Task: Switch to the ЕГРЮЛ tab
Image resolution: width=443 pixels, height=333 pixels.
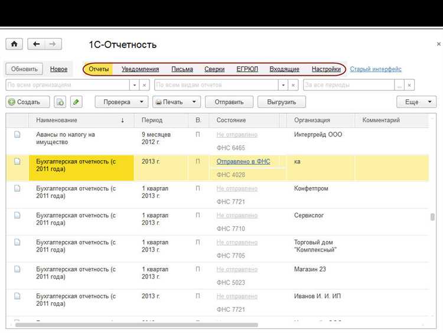Action: [247, 69]
